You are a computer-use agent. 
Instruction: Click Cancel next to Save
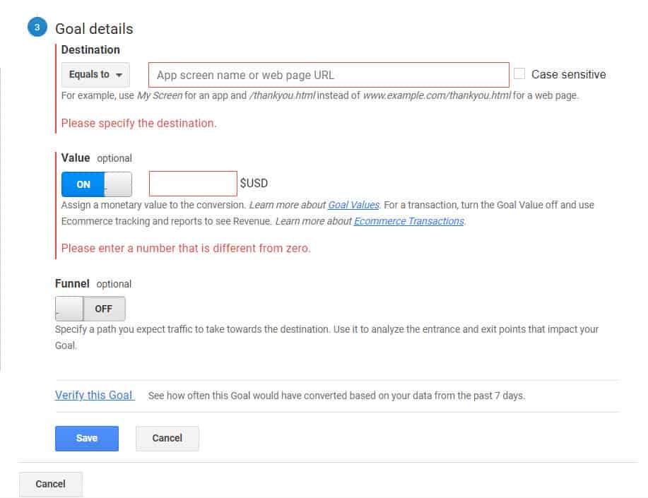pyautogui.click(x=167, y=438)
